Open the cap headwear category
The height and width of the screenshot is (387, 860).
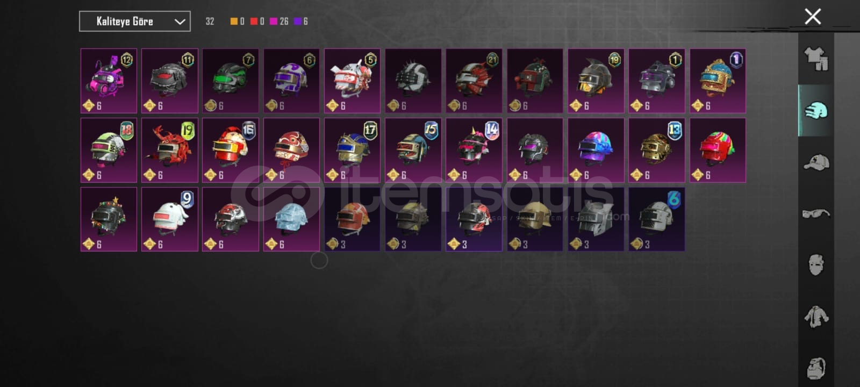[x=816, y=162]
